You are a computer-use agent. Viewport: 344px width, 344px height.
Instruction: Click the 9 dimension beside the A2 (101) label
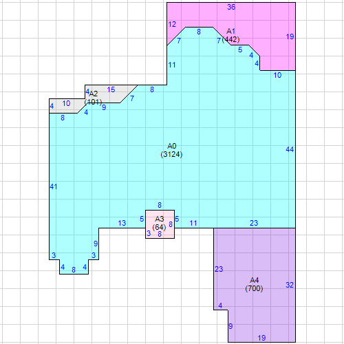tap(104, 107)
